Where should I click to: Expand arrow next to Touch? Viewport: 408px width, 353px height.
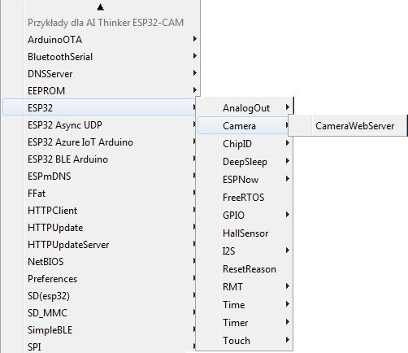coord(288,340)
